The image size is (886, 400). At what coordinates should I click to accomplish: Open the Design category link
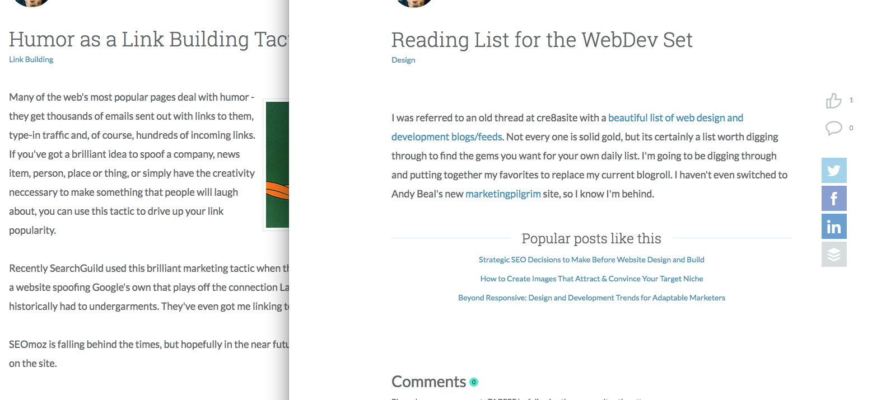(403, 60)
